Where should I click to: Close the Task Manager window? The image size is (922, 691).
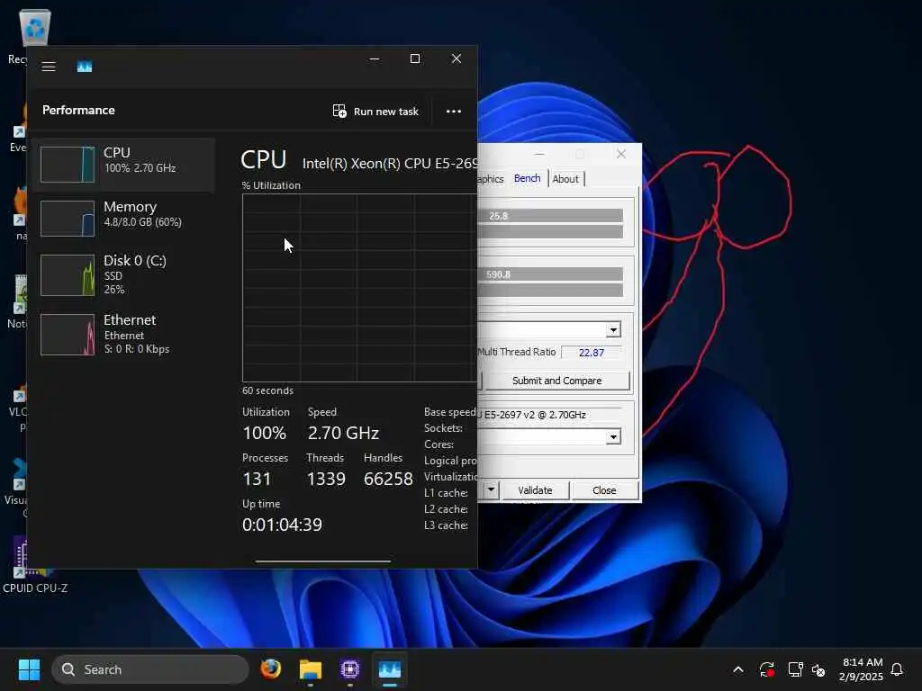point(456,58)
